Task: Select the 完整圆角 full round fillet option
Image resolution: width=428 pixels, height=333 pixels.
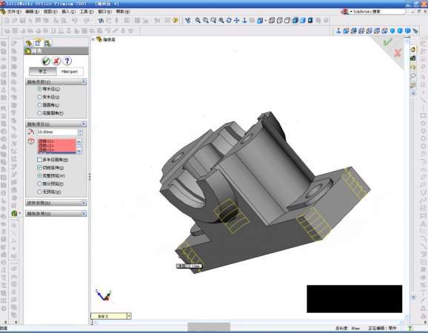Action: [x=39, y=113]
